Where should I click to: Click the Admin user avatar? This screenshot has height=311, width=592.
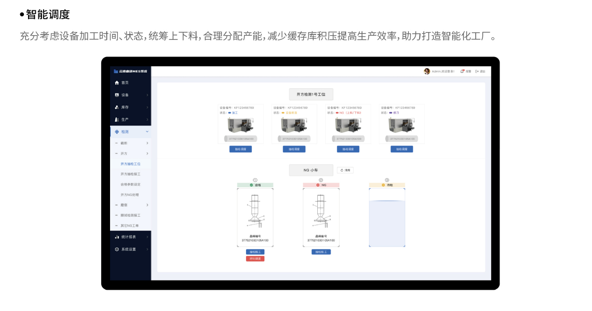(427, 72)
